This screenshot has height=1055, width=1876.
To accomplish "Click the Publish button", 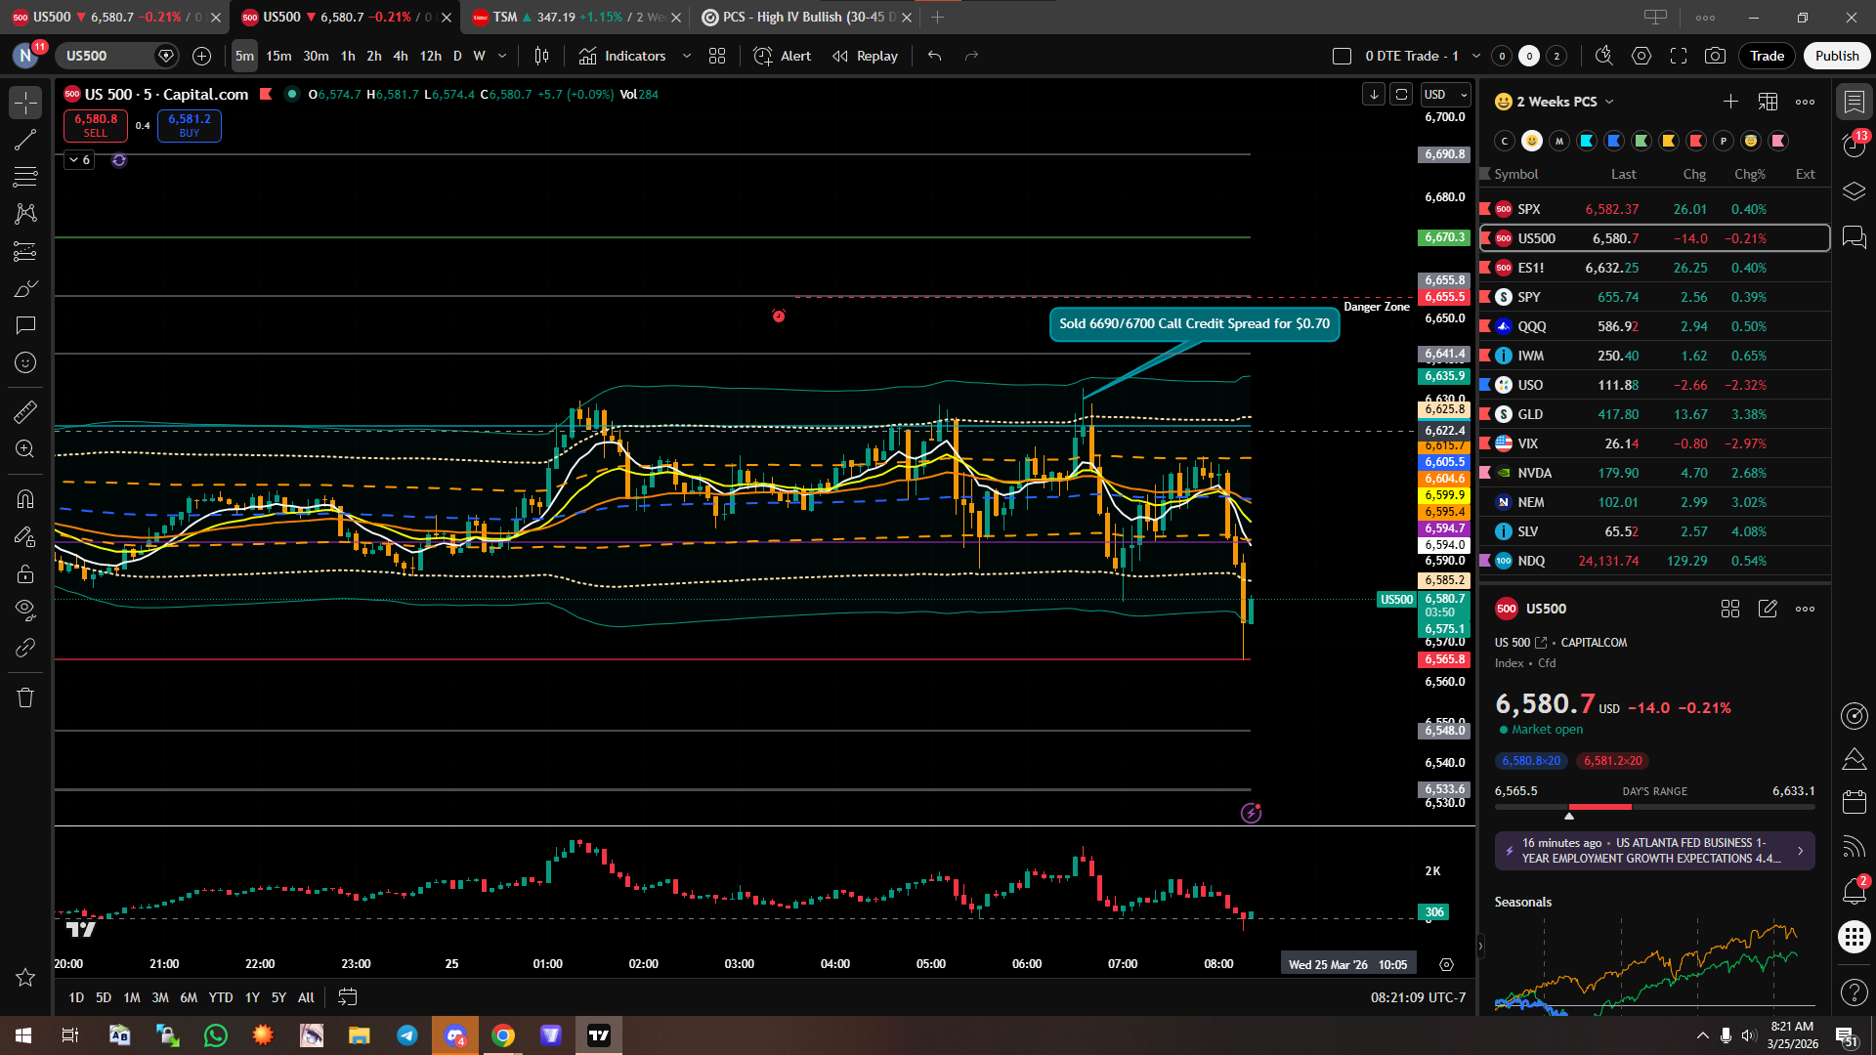I will 1836,56.
